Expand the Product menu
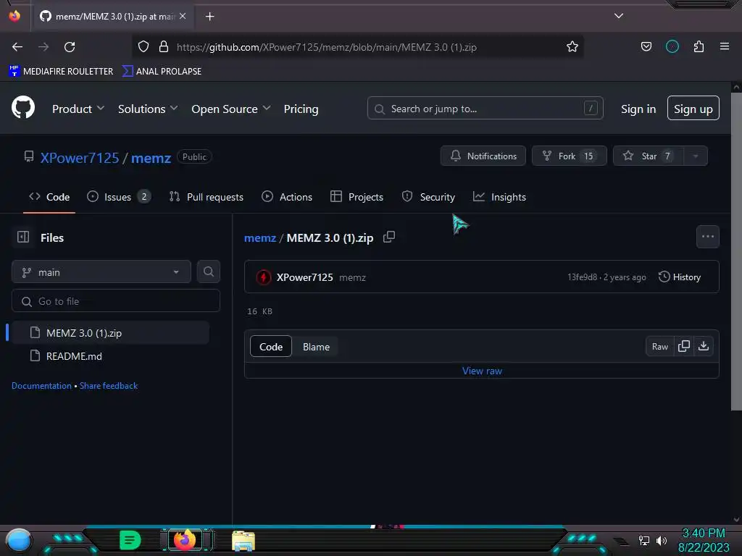This screenshot has height=556, width=742. pos(78,109)
